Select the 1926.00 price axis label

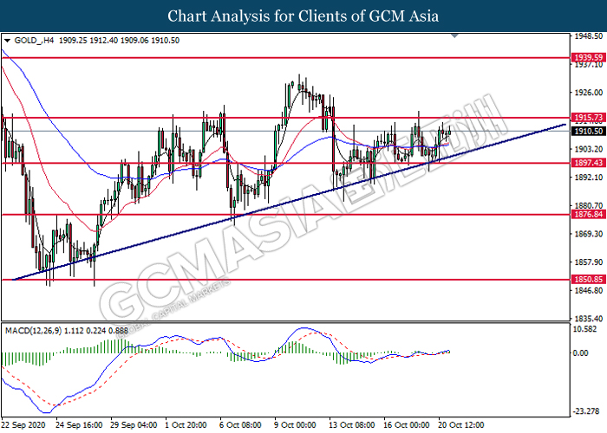coord(587,92)
